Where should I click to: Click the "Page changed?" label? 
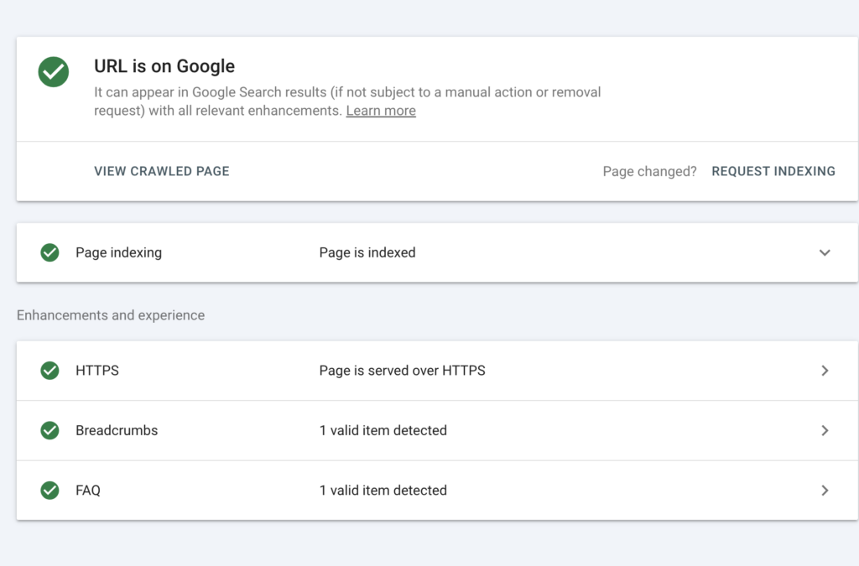pyautogui.click(x=648, y=171)
